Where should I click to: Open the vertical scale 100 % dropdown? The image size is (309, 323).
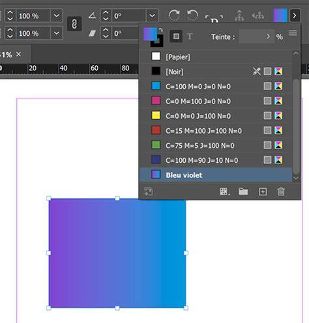tap(57, 33)
